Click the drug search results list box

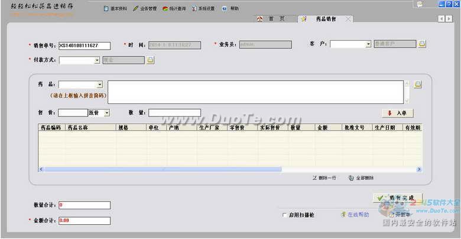pos(256,92)
